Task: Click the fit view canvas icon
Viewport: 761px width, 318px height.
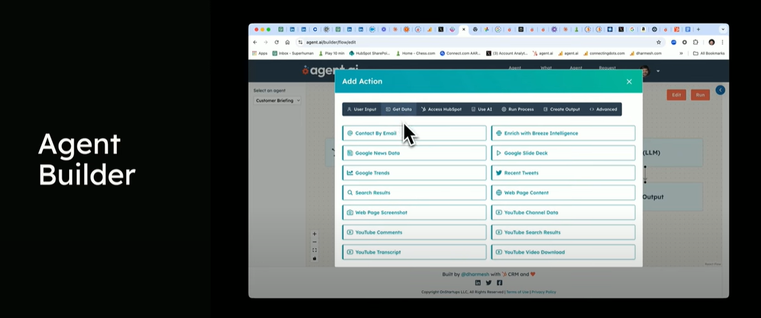Action: tap(315, 250)
